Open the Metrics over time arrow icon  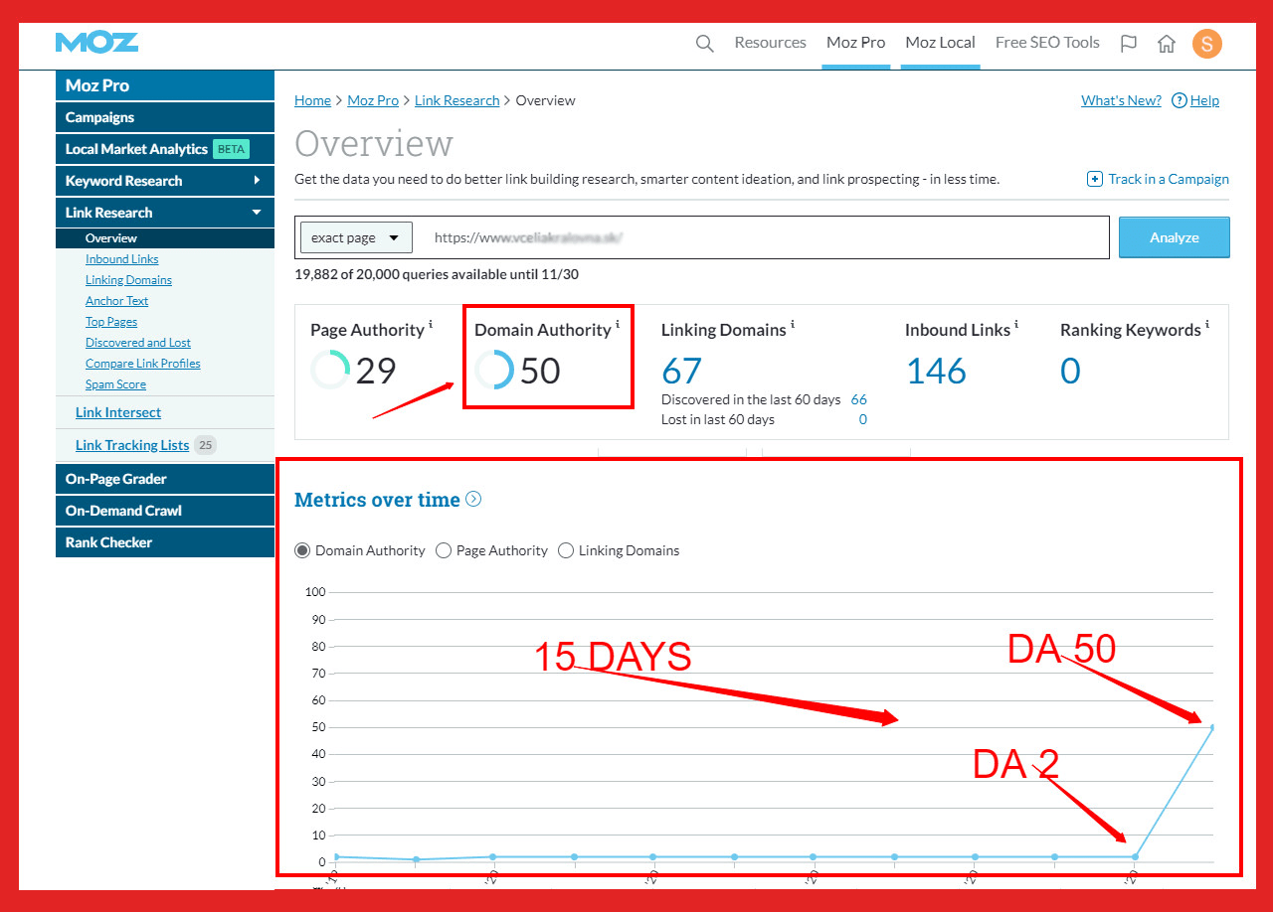[473, 499]
